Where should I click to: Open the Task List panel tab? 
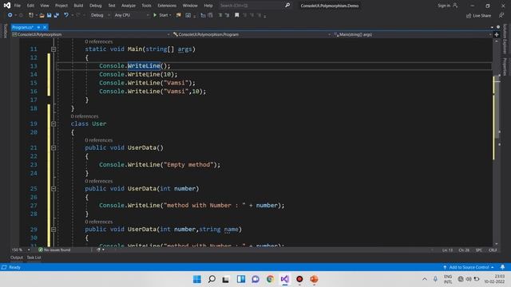[34, 258]
